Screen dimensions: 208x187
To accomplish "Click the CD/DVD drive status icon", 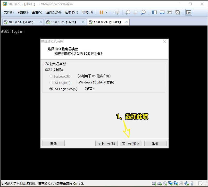I will point(165,184).
